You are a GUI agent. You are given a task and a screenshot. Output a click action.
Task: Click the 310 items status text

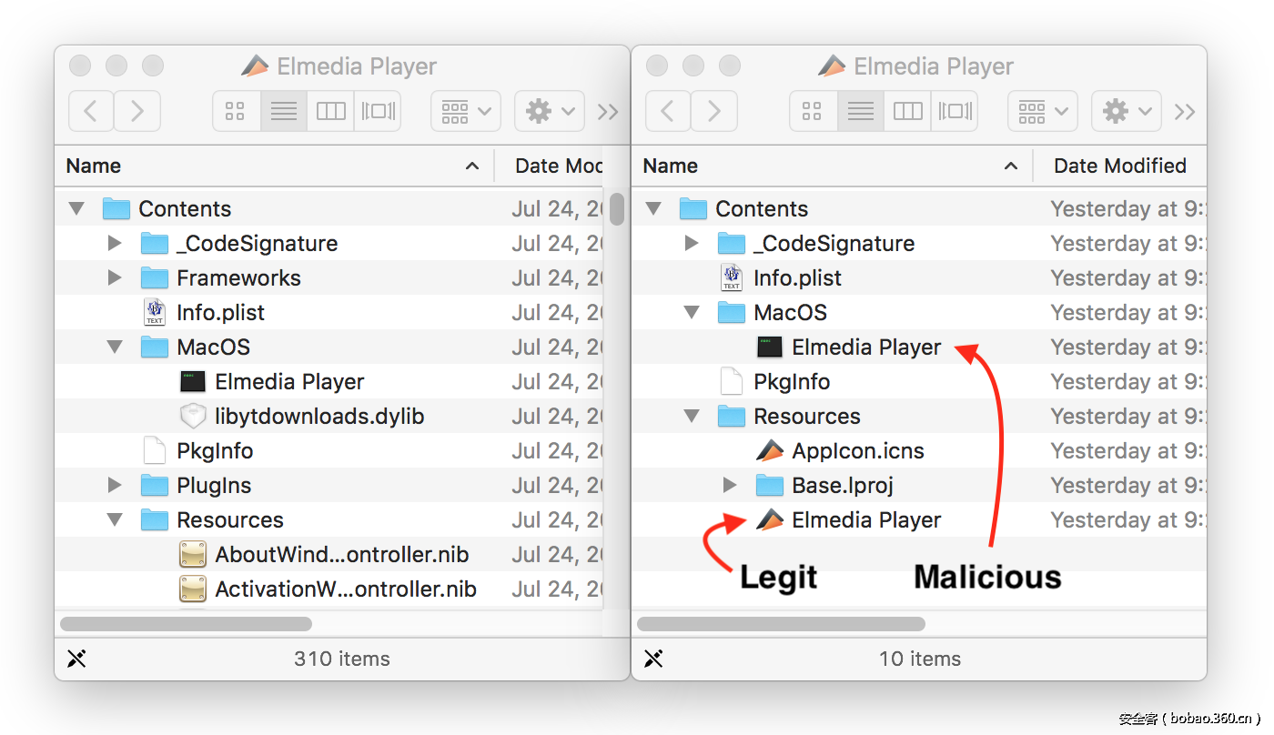point(342,659)
